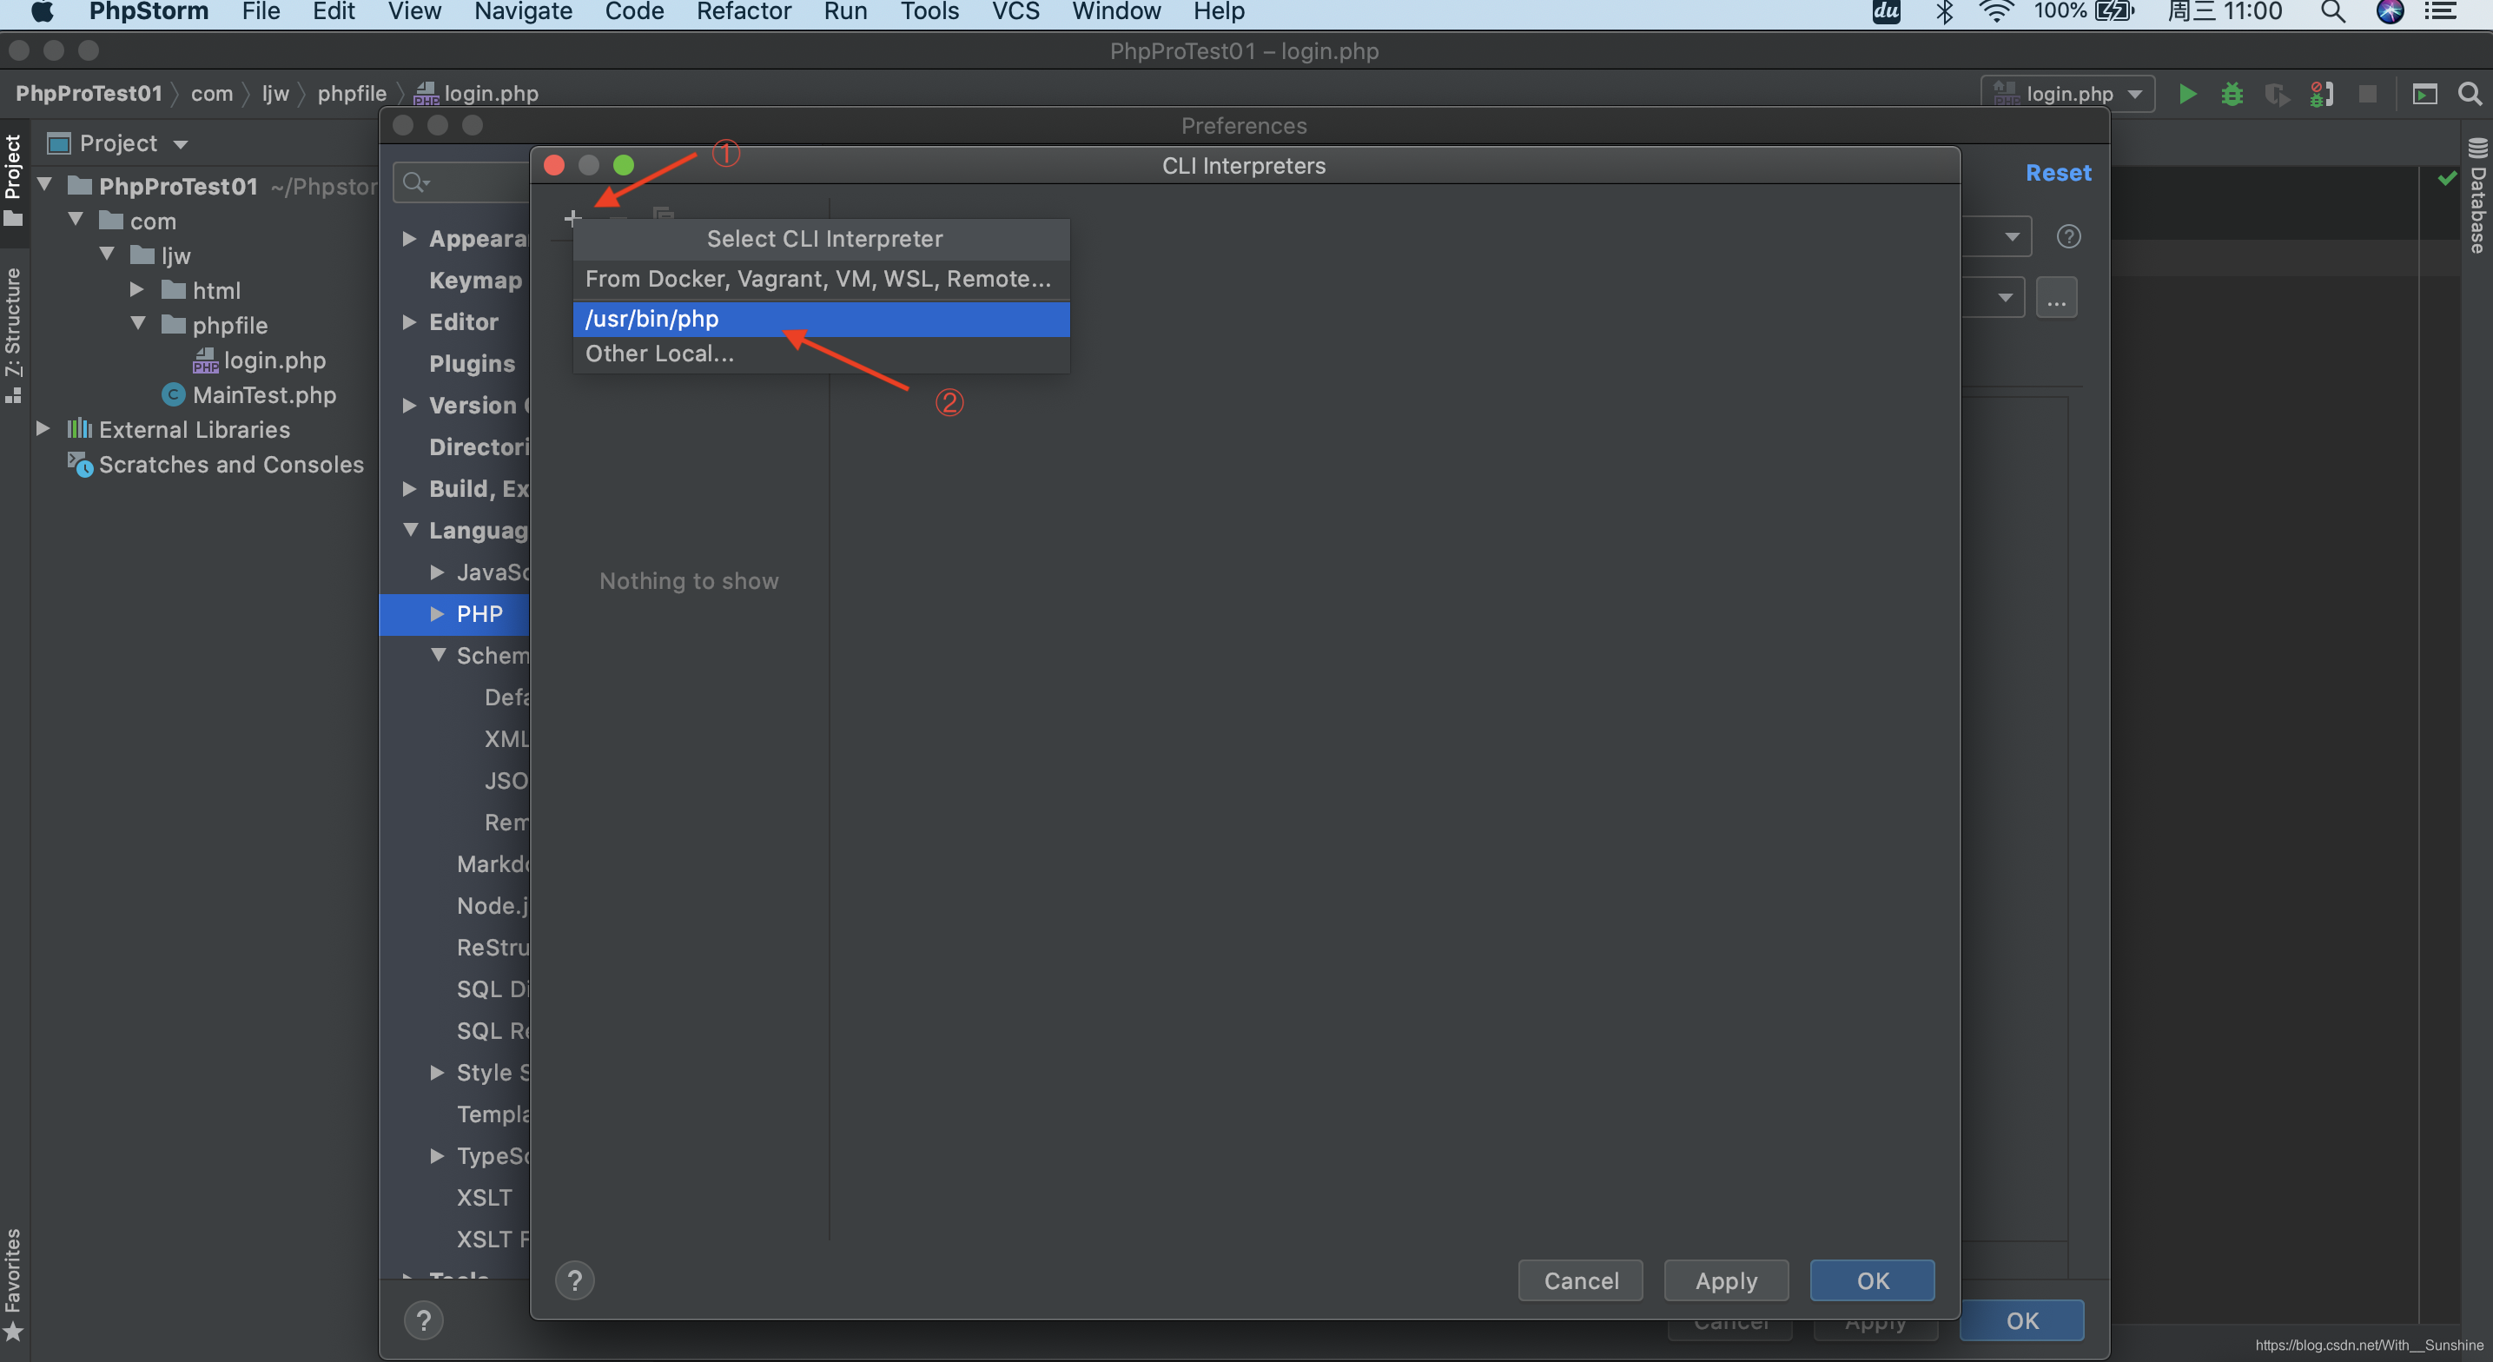Open the Database side panel tab

pyautogui.click(x=2476, y=198)
